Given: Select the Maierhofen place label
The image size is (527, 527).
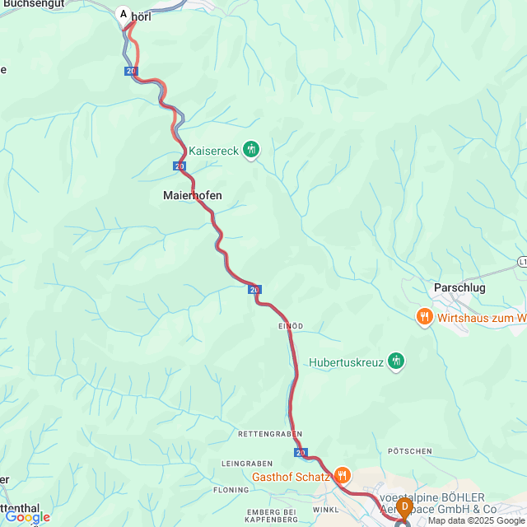Looking at the screenshot, I should pos(193,195).
